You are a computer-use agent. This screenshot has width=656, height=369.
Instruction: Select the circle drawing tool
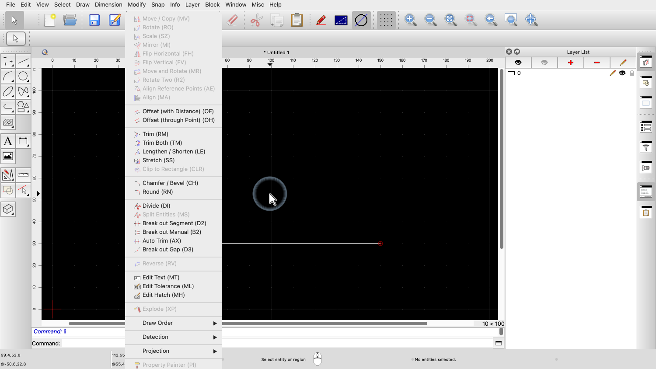23,77
